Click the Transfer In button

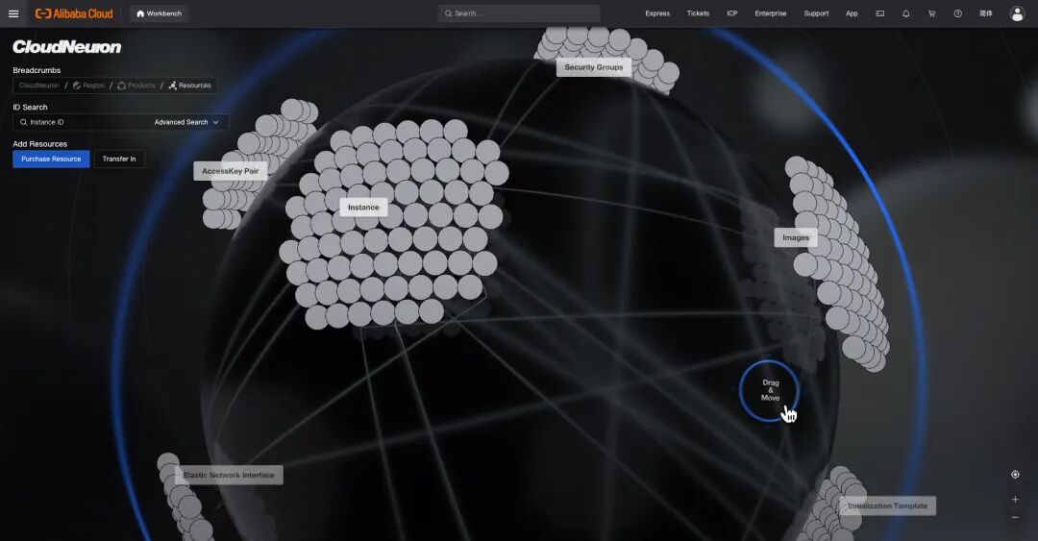click(119, 159)
